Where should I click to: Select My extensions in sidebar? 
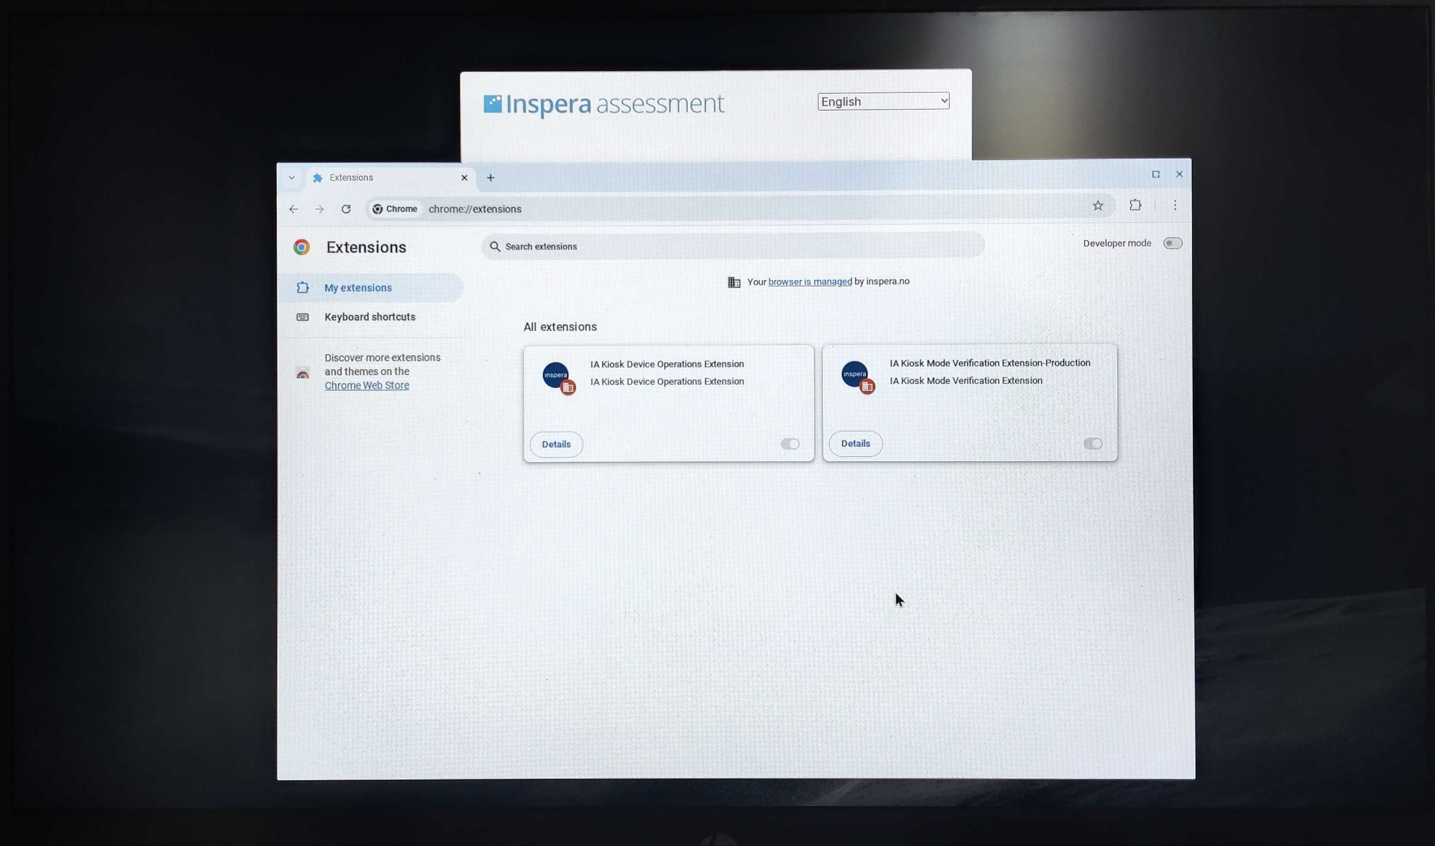point(371,288)
